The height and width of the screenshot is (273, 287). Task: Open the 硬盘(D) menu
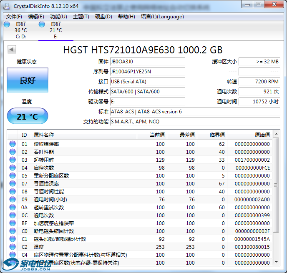point(103,17)
